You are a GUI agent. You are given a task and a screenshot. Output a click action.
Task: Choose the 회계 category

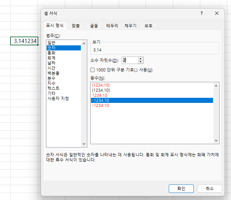(x=64, y=58)
